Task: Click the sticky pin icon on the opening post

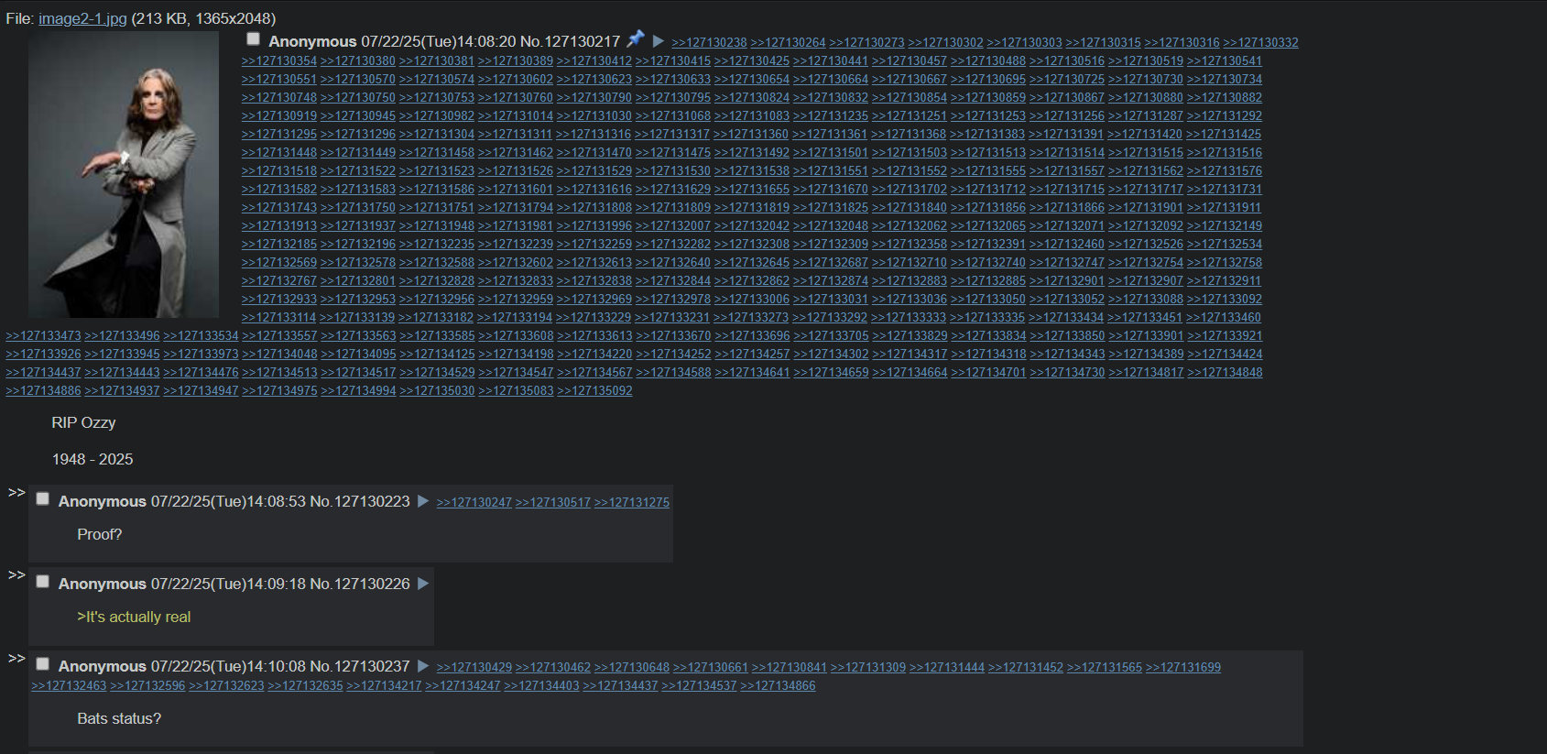Action: (636, 39)
